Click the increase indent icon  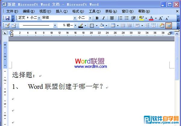coord(133,18)
